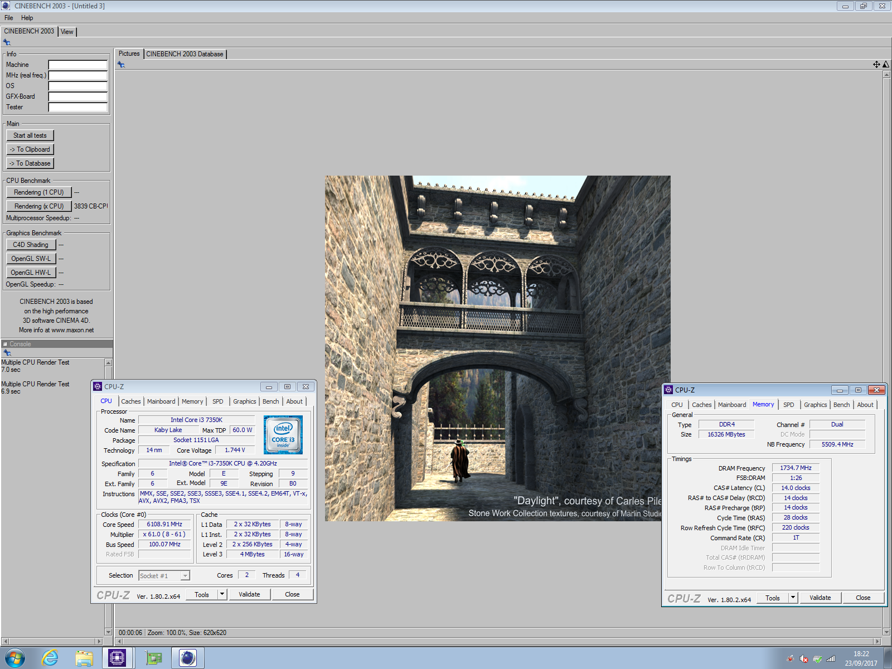
Task: Click the pin icon in the Console panel
Action: coord(7,353)
